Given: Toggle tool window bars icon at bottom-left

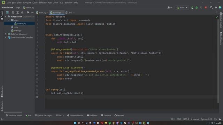Looking at the screenshot, I should click(2, 119).
